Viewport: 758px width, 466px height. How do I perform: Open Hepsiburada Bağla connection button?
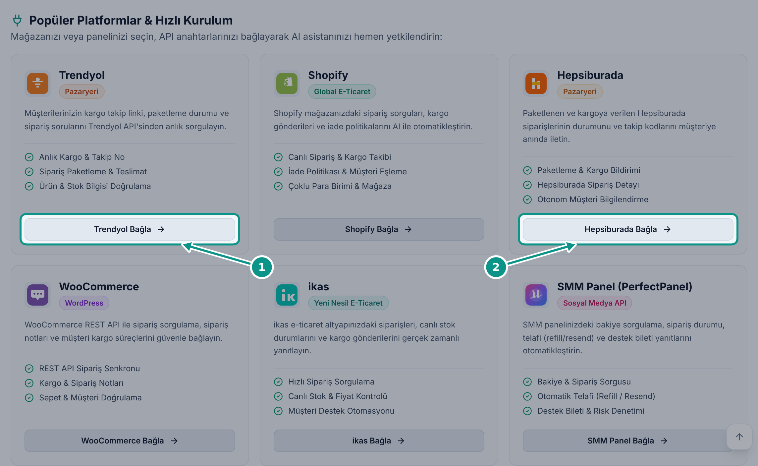628,229
